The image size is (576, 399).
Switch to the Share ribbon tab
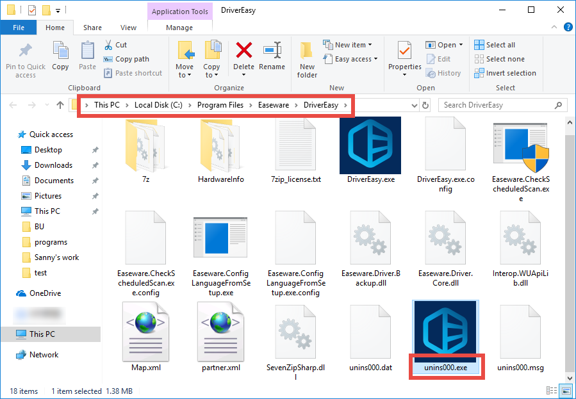point(92,28)
